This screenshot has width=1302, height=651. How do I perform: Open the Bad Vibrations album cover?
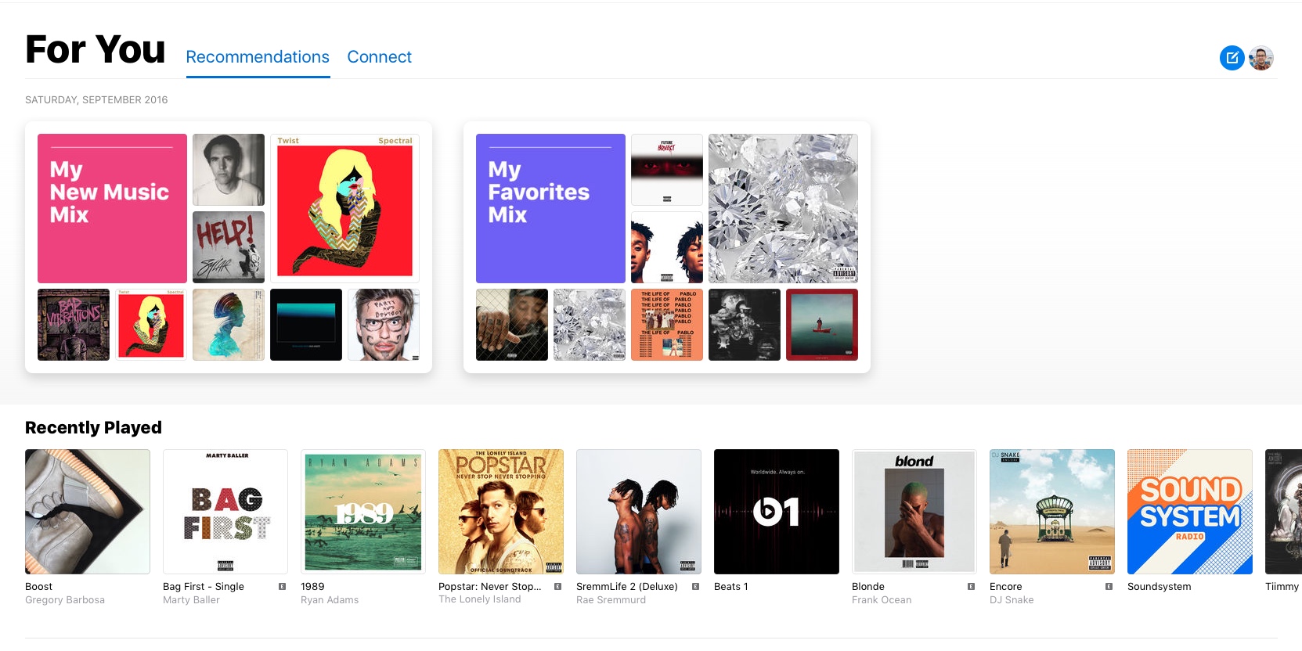click(x=74, y=325)
